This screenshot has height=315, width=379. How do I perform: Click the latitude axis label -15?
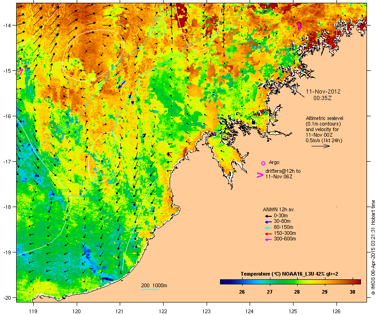pos(7,70)
